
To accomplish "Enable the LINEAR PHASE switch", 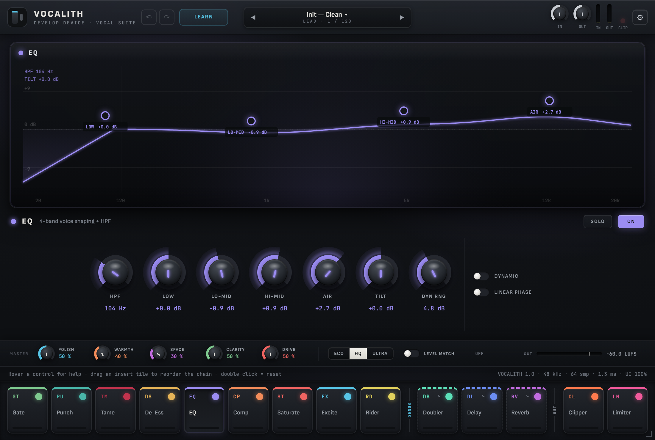I will coord(481,292).
